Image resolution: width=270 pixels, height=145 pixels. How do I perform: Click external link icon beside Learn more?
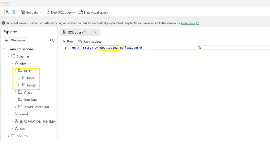coord(198,23)
